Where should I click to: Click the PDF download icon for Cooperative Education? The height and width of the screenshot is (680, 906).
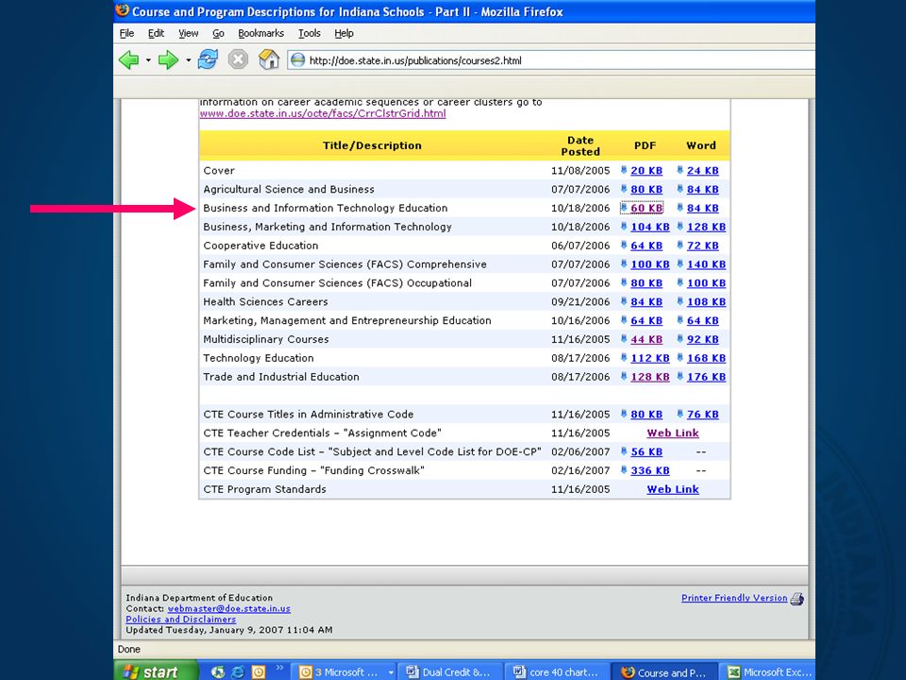point(624,246)
